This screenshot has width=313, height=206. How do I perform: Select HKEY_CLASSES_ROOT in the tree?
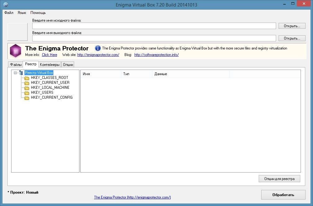[50, 78]
